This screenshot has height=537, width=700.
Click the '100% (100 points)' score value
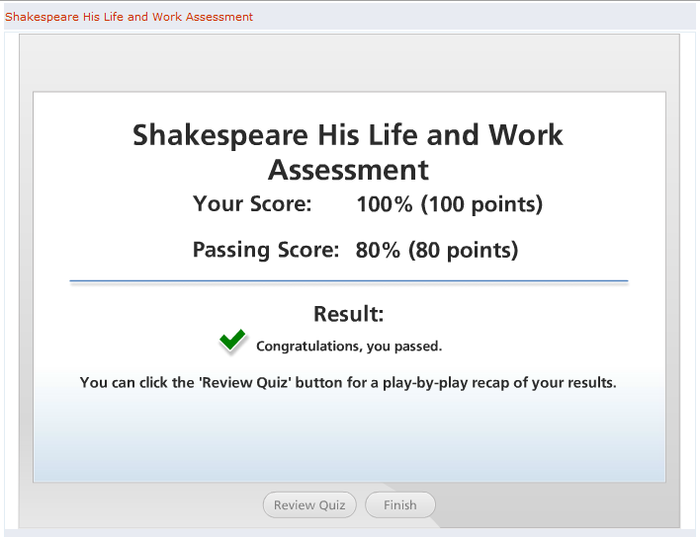point(450,204)
